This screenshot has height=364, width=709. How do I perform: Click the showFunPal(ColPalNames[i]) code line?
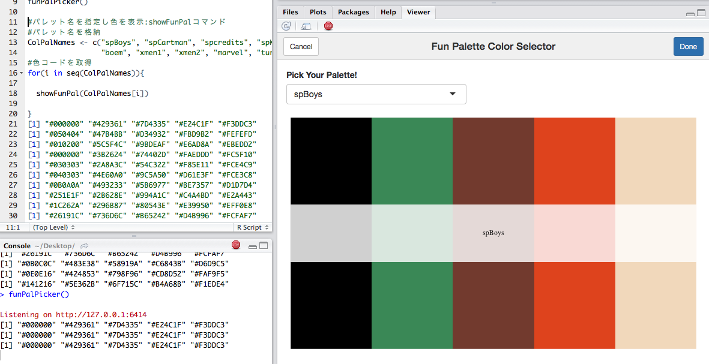coord(92,93)
